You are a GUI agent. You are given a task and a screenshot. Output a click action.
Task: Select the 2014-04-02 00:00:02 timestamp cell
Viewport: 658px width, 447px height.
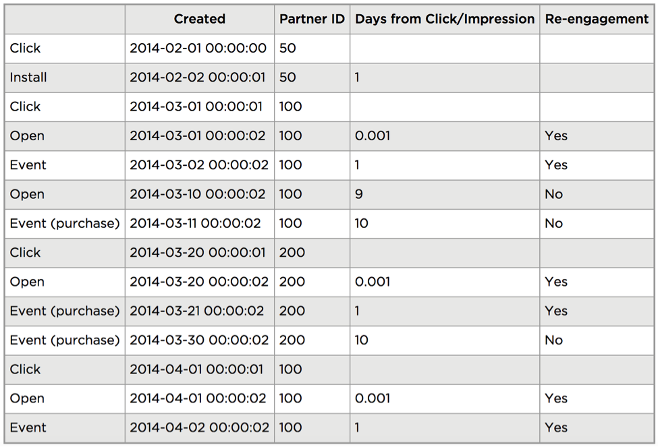(x=199, y=427)
